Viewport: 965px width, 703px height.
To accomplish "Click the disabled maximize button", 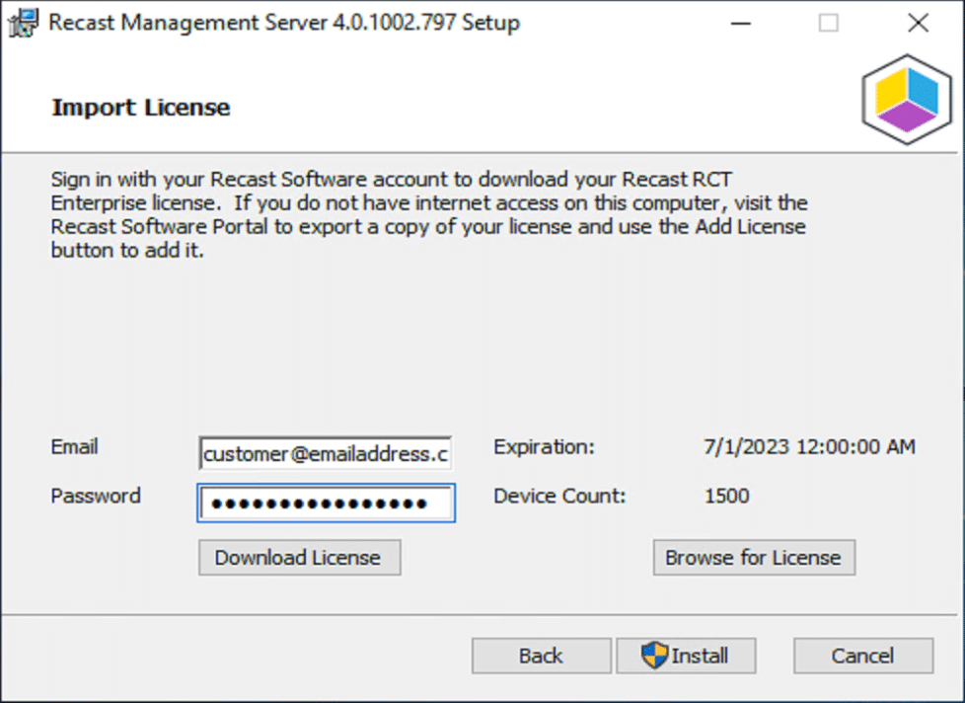I will [829, 24].
